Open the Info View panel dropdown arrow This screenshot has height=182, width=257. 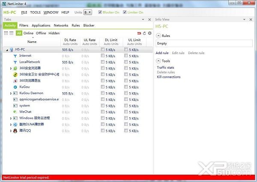244,20
